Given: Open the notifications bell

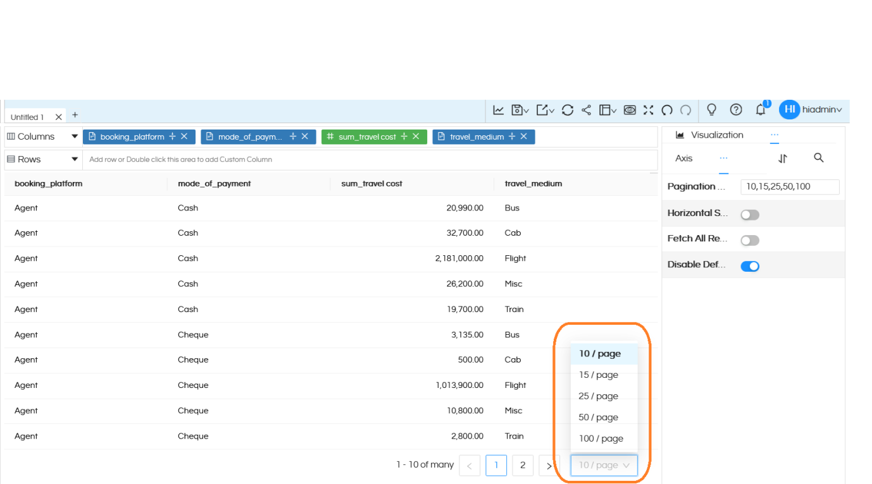Looking at the screenshot, I should pyautogui.click(x=761, y=110).
